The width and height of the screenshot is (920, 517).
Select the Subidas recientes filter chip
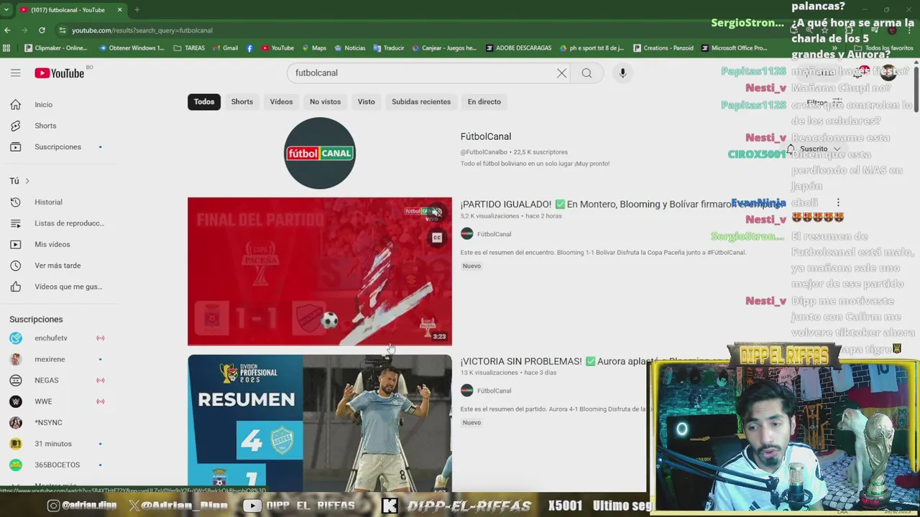pos(421,101)
